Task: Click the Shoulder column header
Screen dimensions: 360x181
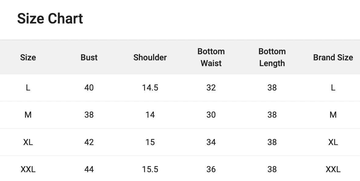Action: pos(150,57)
